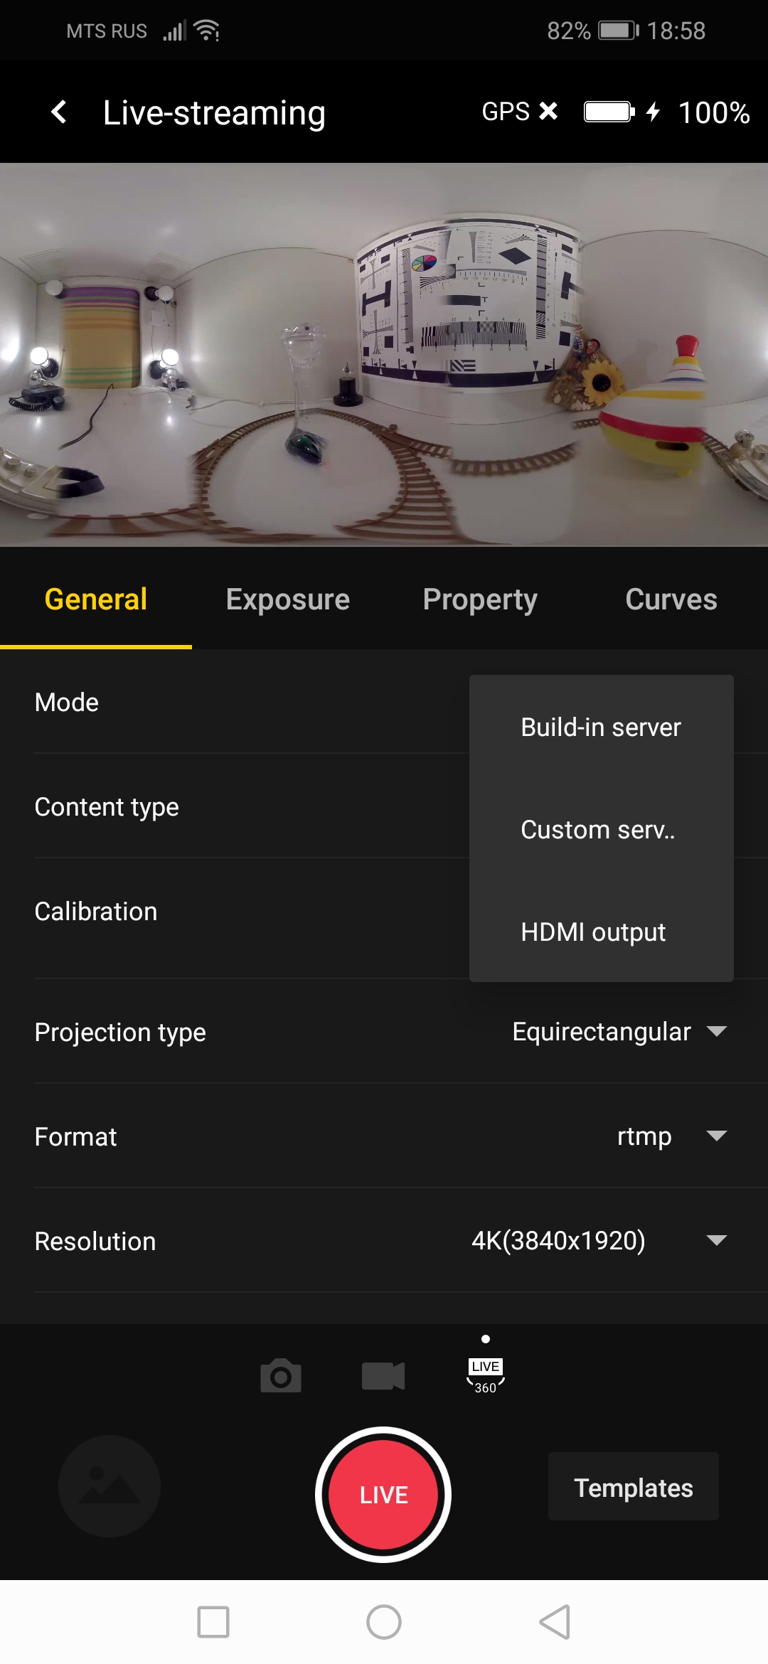This screenshot has height=1664, width=768.
Task: Go to the Curves tab
Action: (x=671, y=599)
